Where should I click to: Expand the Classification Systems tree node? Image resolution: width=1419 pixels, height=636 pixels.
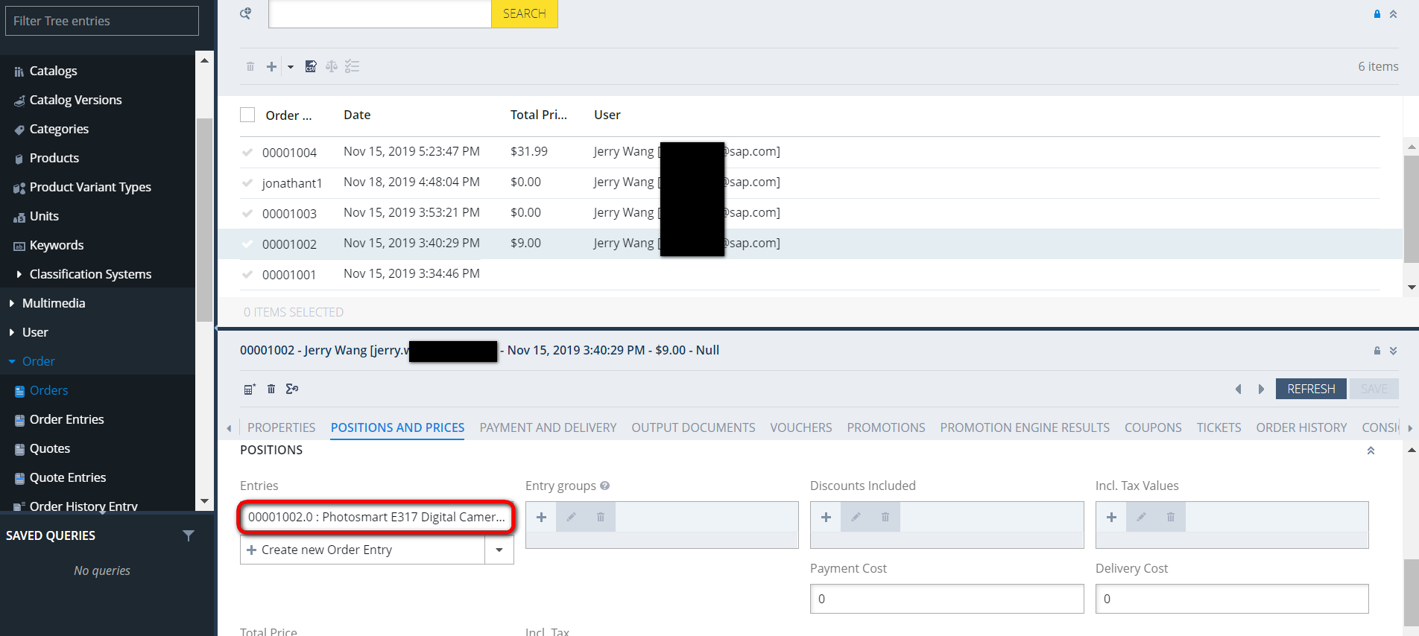[x=19, y=274]
